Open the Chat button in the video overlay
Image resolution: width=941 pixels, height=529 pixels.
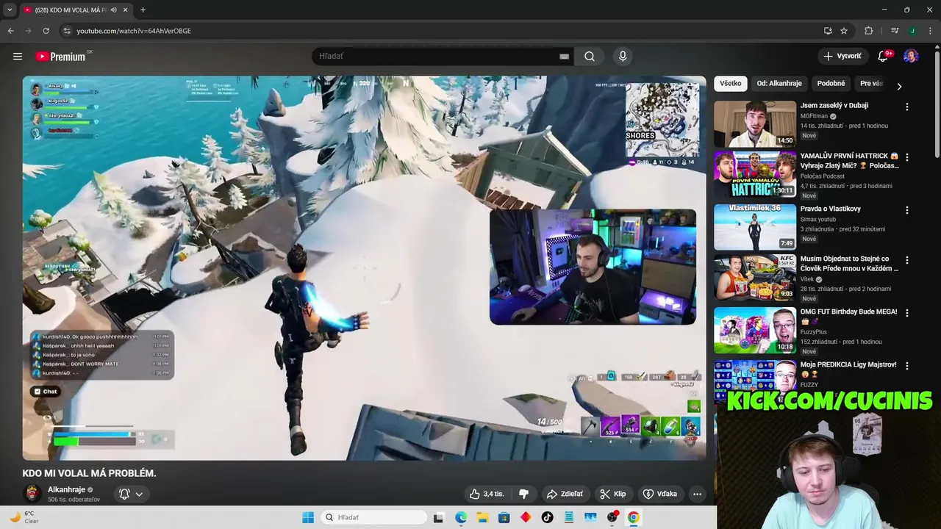46,392
